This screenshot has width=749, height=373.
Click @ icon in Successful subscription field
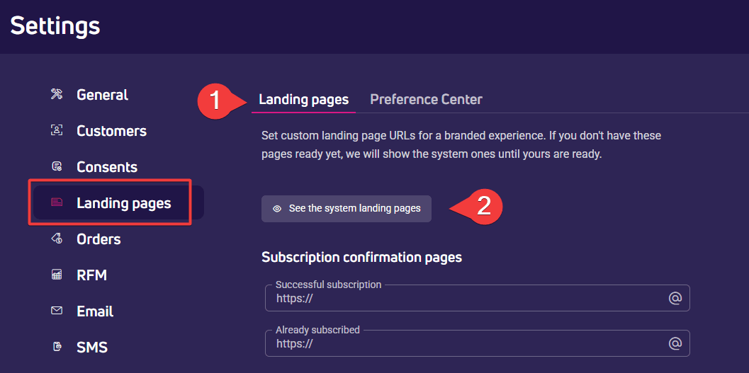[x=675, y=298]
